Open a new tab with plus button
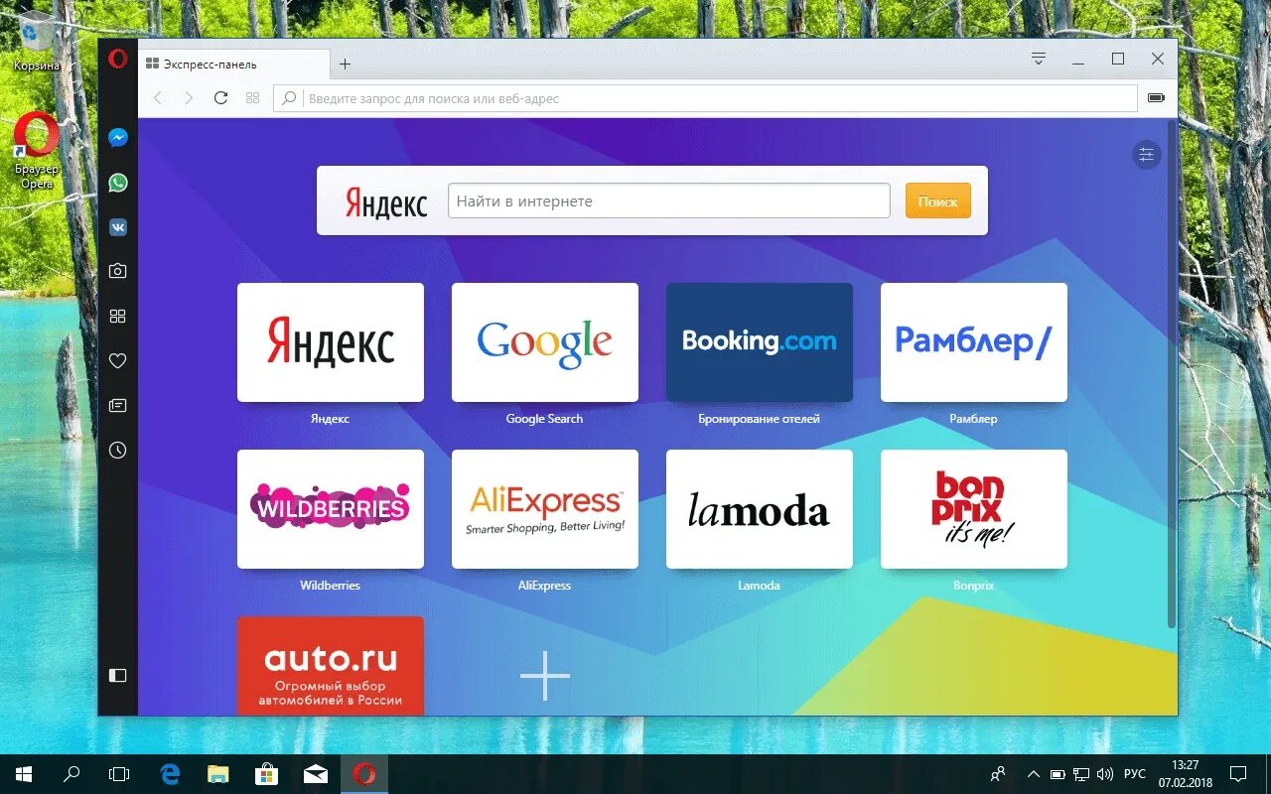Screen dimensions: 1271x794 click(x=345, y=64)
